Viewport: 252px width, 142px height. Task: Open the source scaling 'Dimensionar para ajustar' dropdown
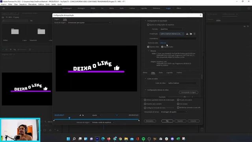[x=89, y=23]
